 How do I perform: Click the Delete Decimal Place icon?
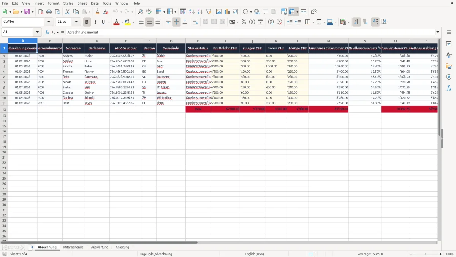[x=279, y=22]
